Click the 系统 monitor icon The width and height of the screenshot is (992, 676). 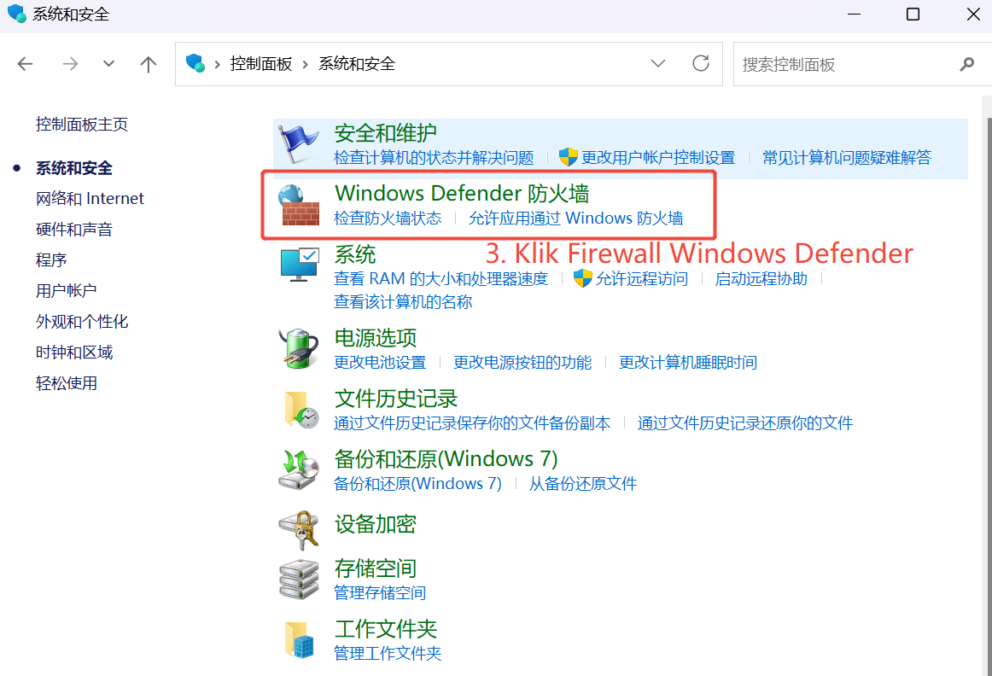[300, 265]
